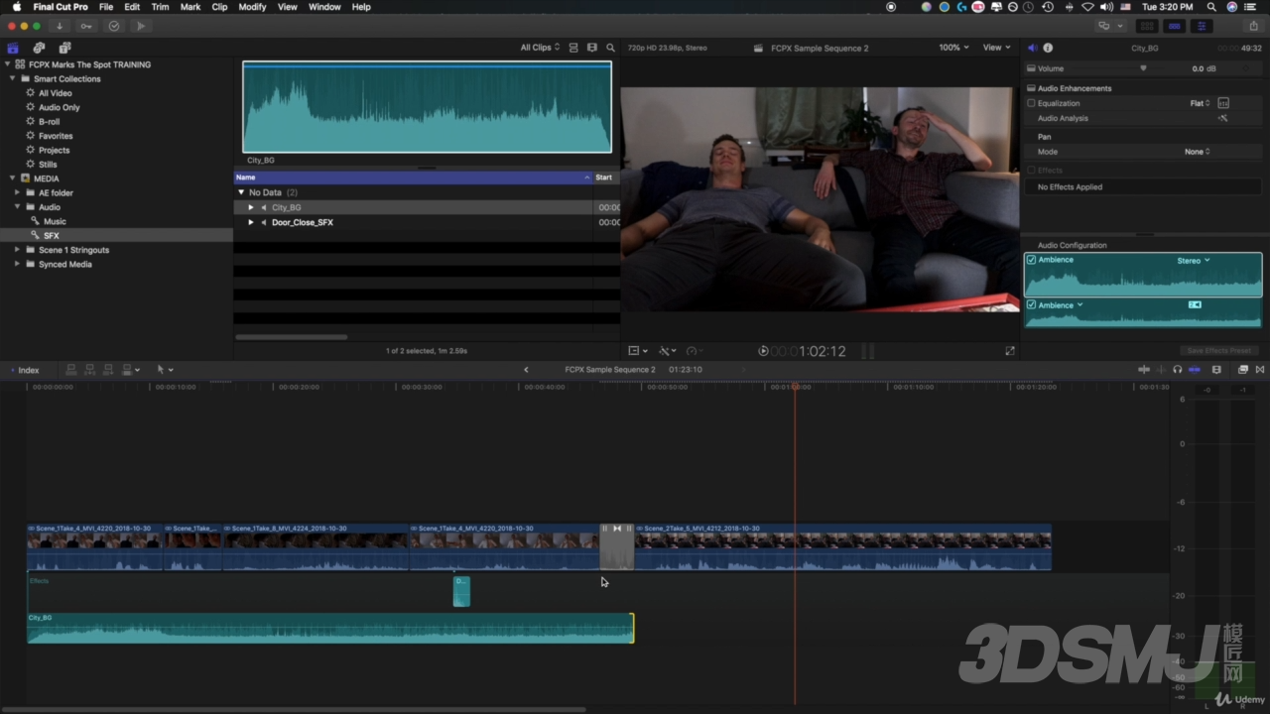1270x714 pixels.
Task: Open the Pan Mode None dropdown
Action: (1198, 152)
